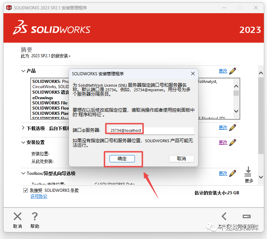Click the 摘要 heading
Viewport: 267px width, 239px height.
coord(26,50)
